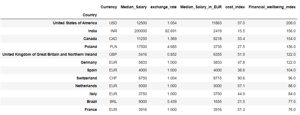The width and height of the screenshot is (300, 115).
Task: Select the Median_Salary column header
Action: click(x=133, y=7)
